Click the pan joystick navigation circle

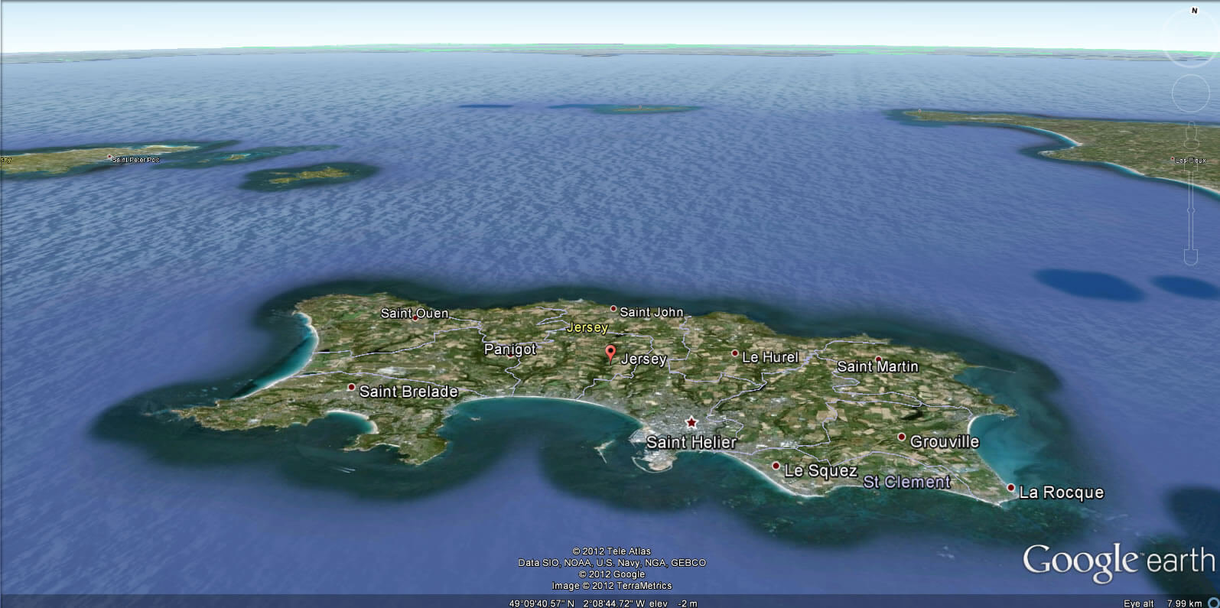(x=1190, y=93)
